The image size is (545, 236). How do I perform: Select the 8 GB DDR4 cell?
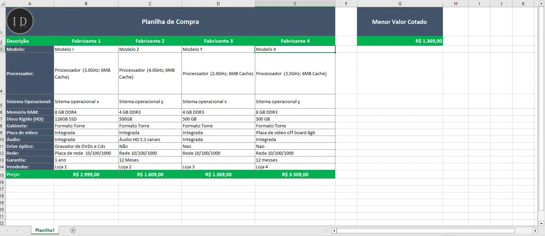click(x=86, y=112)
